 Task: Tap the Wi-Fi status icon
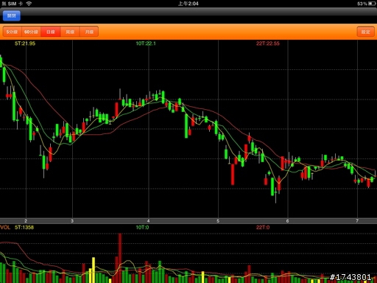click(29, 4)
